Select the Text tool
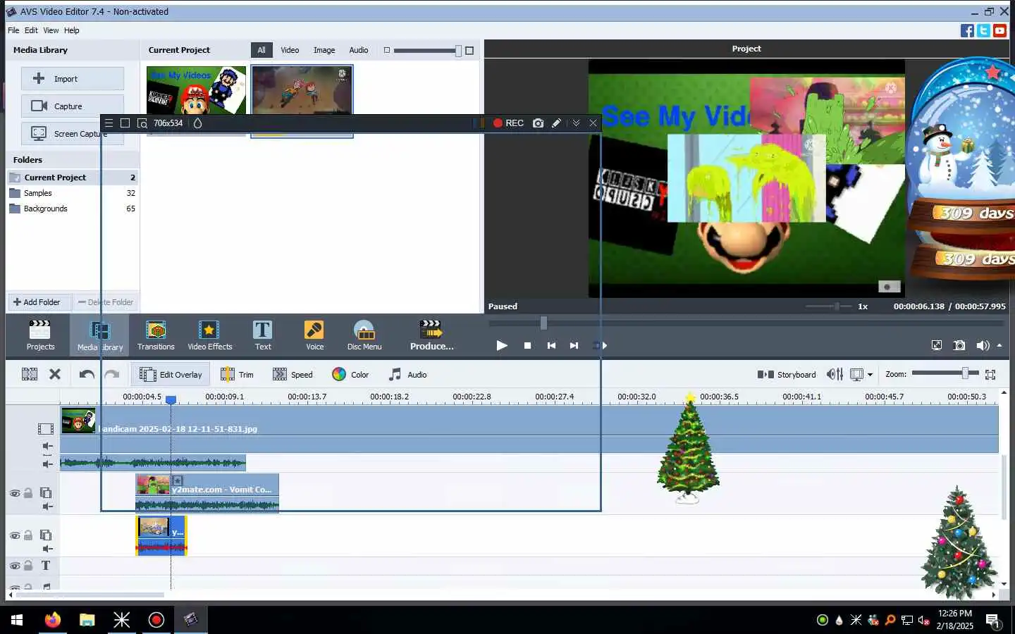The image size is (1015, 634). point(262,335)
